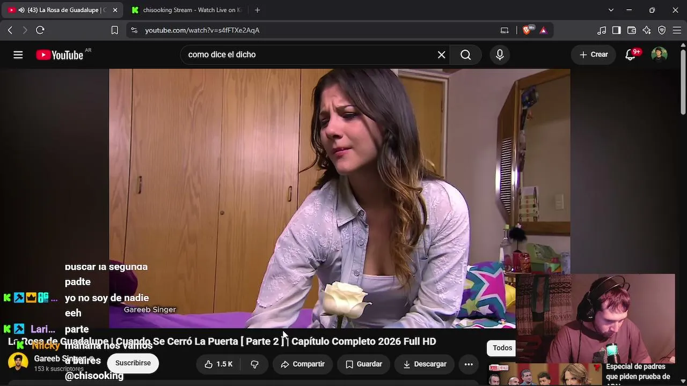The height and width of the screenshot is (386, 687).
Task: Open Brave VPN shield icon
Action: [x=662, y=30]
